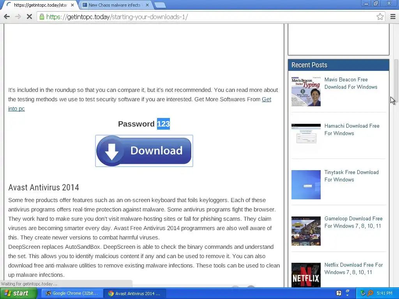
Task: Click the green shield tray icon
Action: [363, 293]
